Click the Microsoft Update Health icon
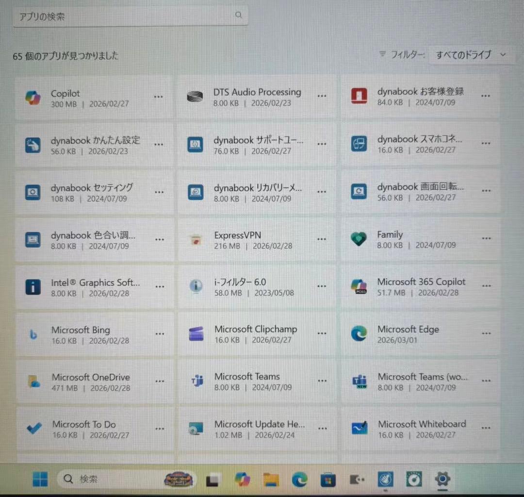524x497 pixels. (196, 429)
